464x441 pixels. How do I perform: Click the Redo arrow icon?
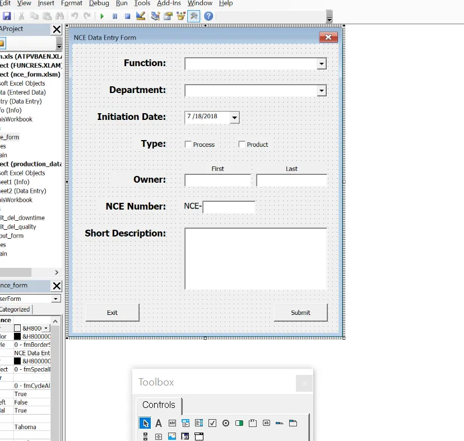click(87, 16)
